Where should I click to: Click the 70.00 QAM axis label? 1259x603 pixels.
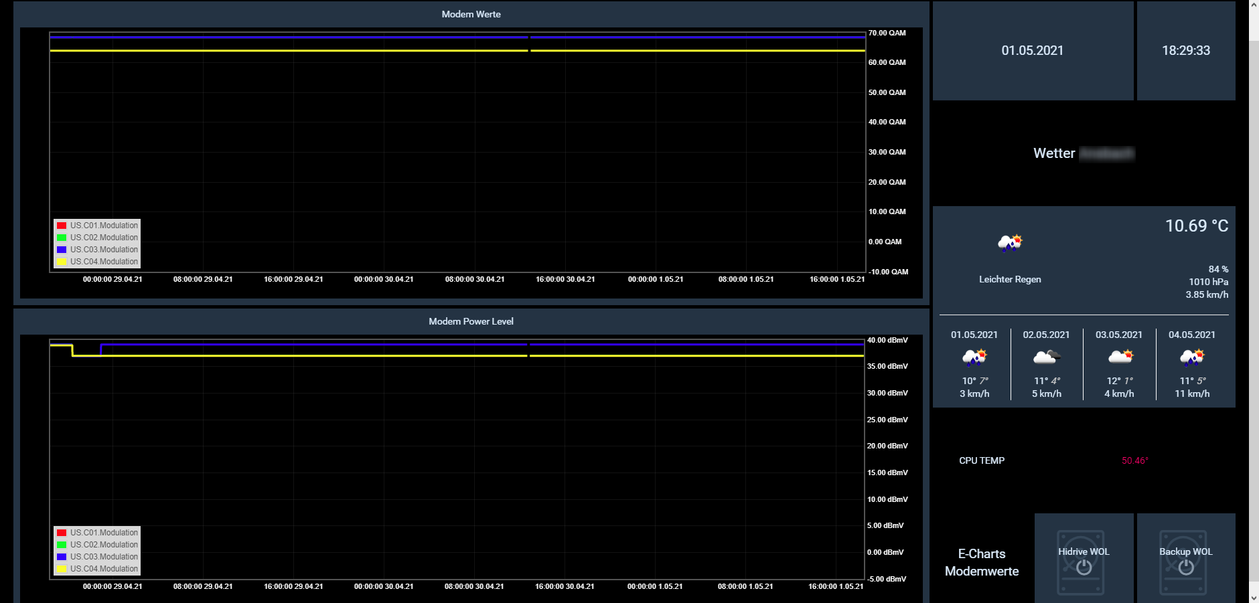pos(887,33)
